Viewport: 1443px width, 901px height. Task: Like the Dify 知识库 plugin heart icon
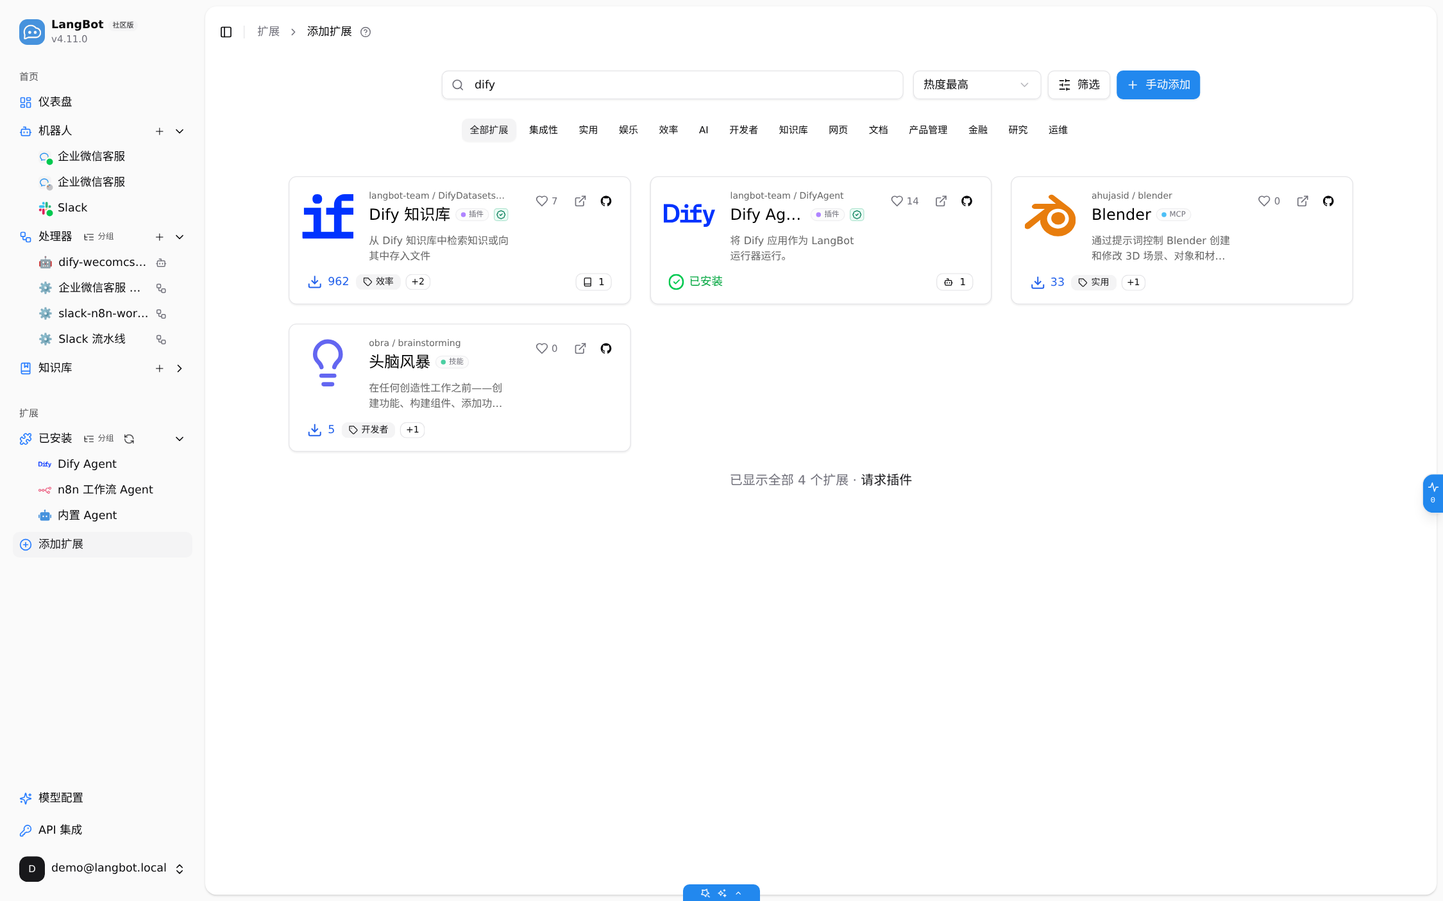[x=542, y=201]
